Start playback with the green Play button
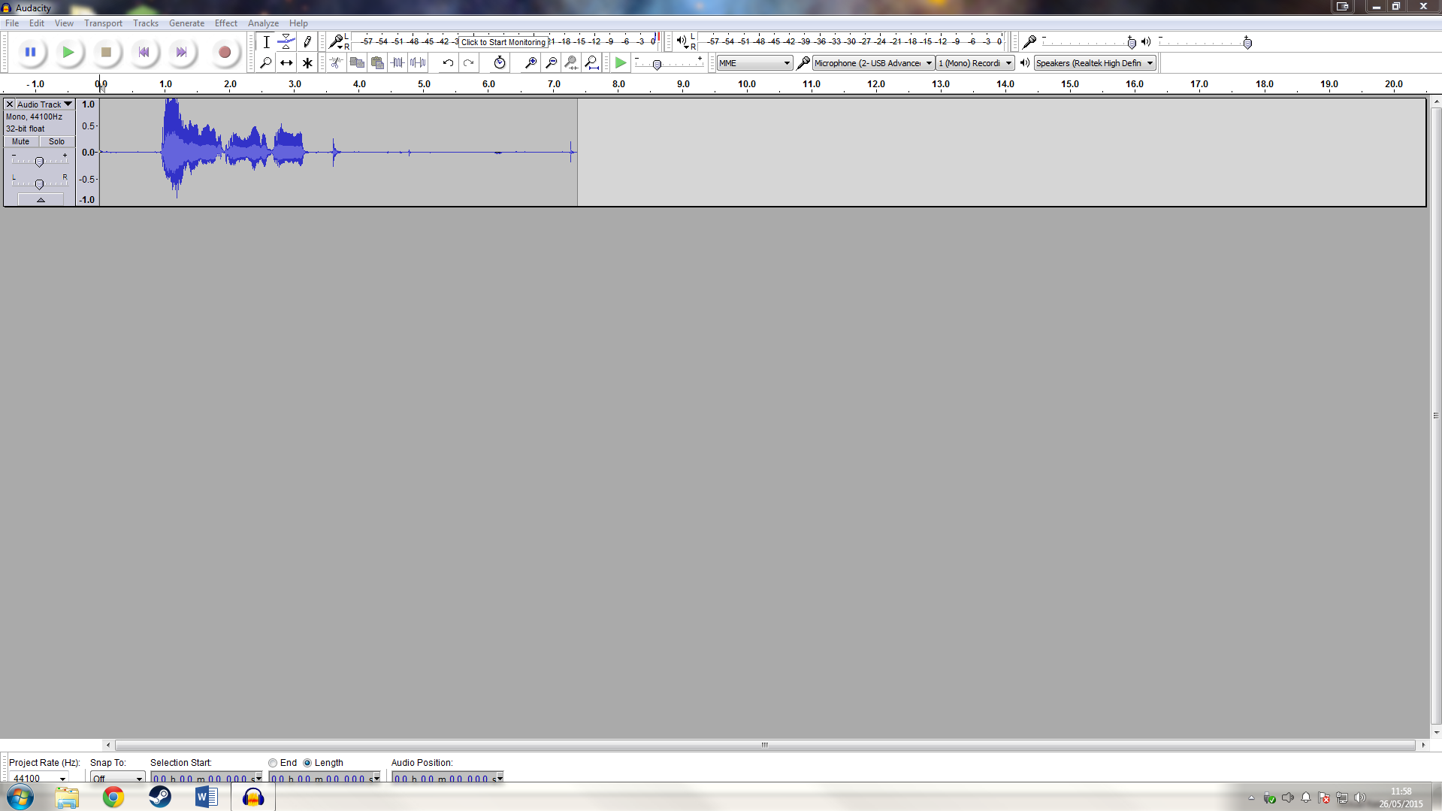 [68, 52]
